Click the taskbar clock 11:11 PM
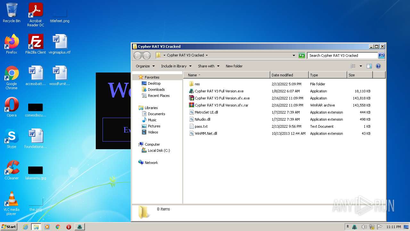 [x=393, y=227]
